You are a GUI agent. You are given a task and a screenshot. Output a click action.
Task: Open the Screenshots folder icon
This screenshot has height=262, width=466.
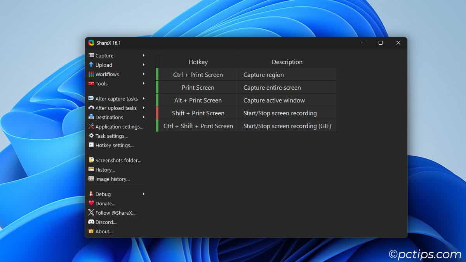pos(92,160)
